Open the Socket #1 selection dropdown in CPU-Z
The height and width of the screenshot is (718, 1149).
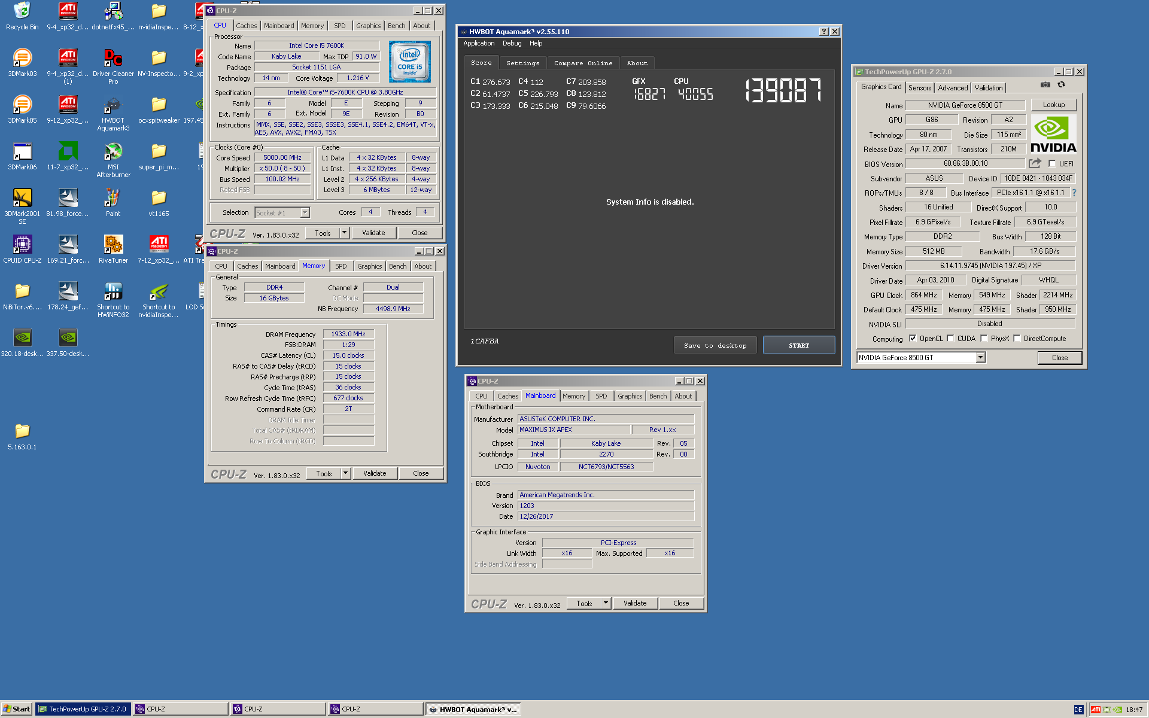click(305, 212)
